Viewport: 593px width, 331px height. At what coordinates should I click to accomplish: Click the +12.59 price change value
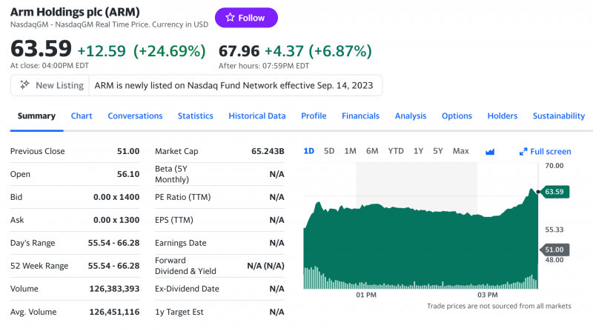pos(102,51)
